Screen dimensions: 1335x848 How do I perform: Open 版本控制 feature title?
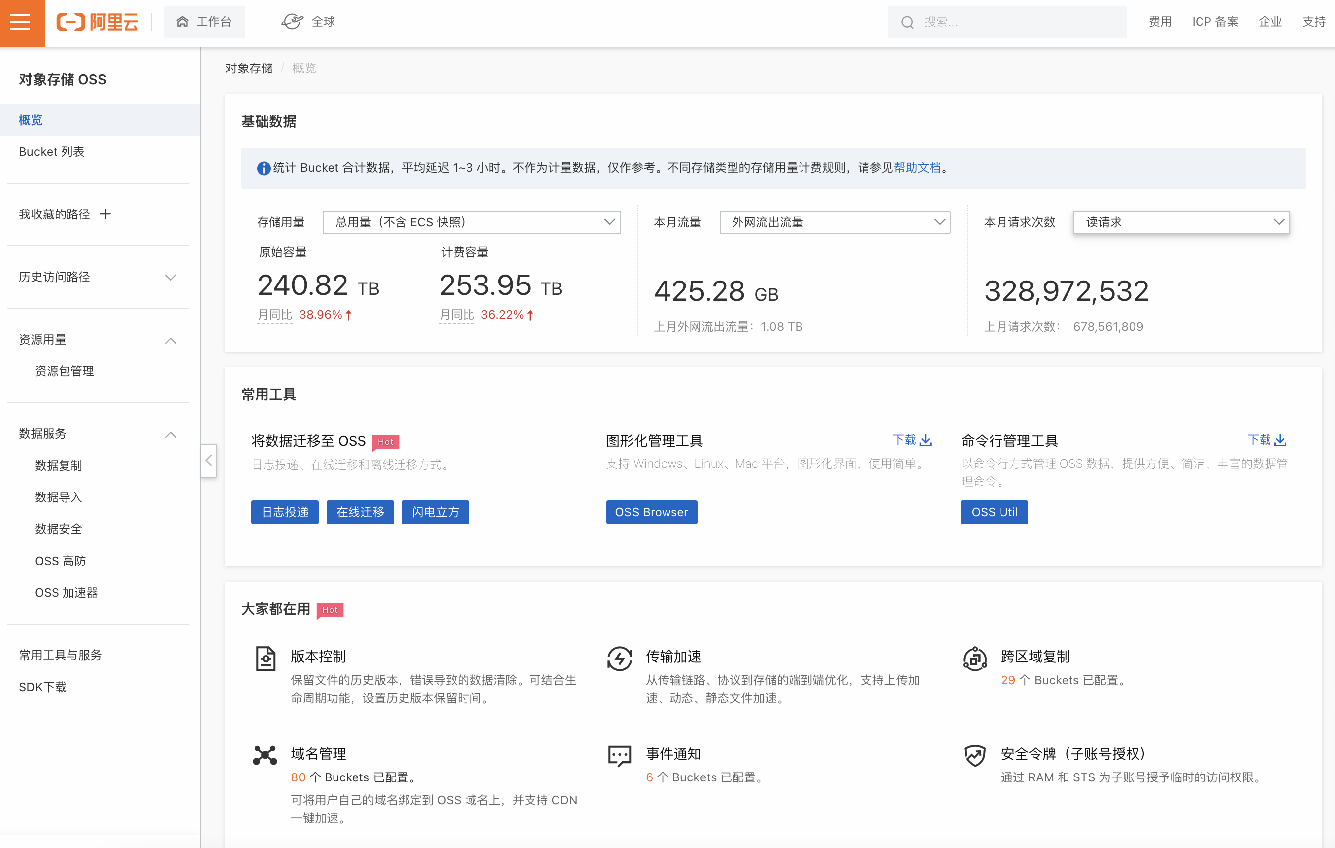pos(318,657)
